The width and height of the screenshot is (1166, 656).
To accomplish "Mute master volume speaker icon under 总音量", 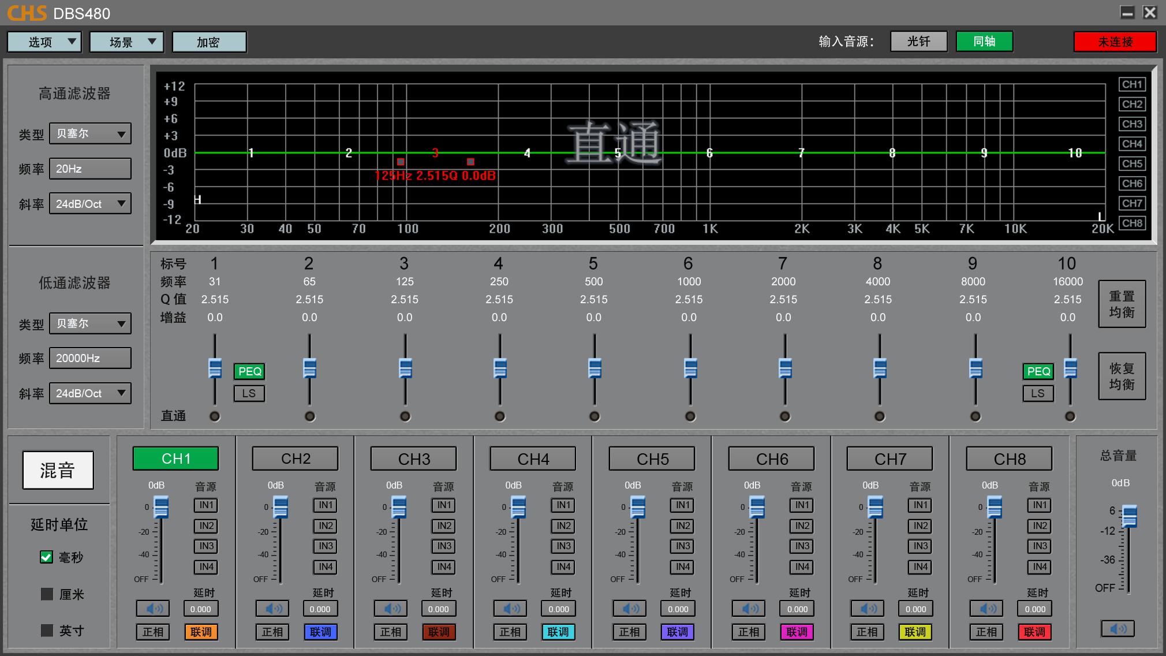I will click(x=1118, y=628).
